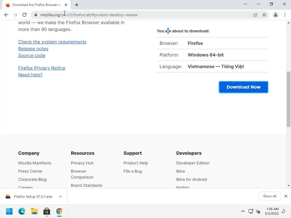Open the Firefox Privacy Notice link

pos(42,68)
